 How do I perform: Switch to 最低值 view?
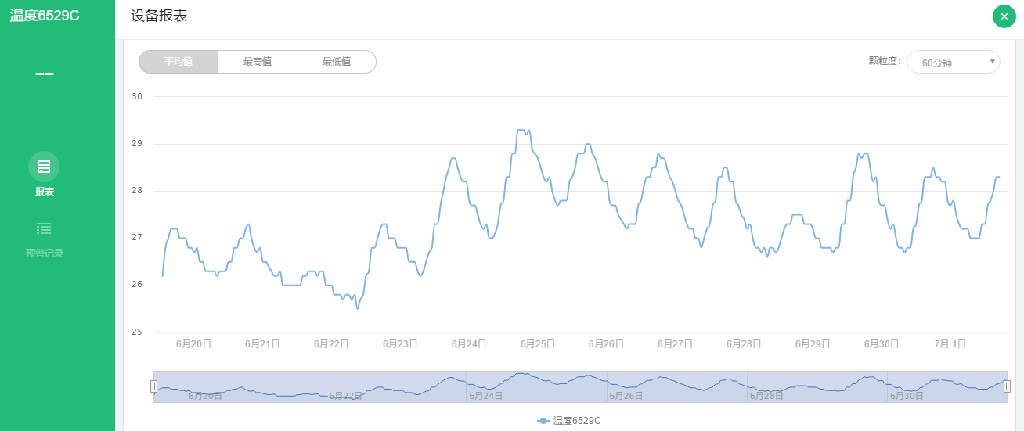[x=337, y=62]
